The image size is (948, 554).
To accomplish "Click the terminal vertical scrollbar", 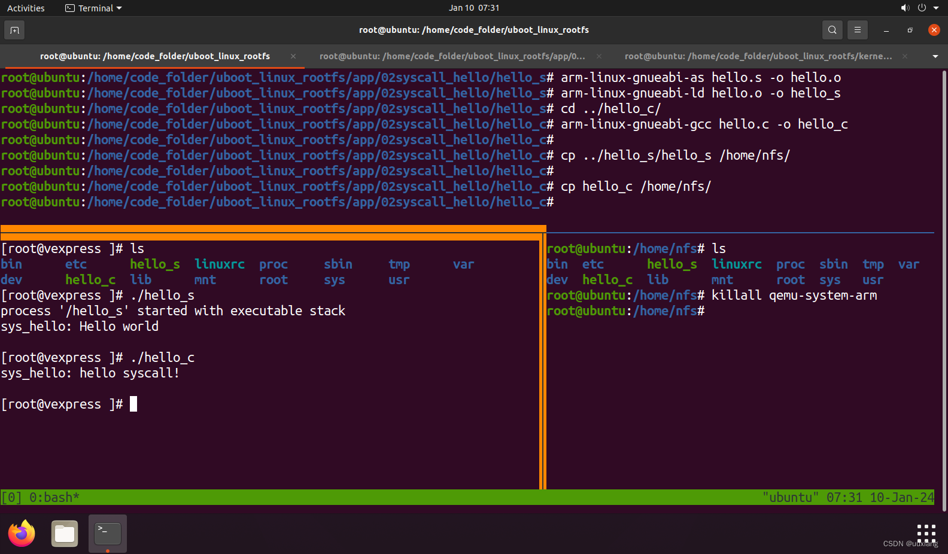I will point(944,290).
